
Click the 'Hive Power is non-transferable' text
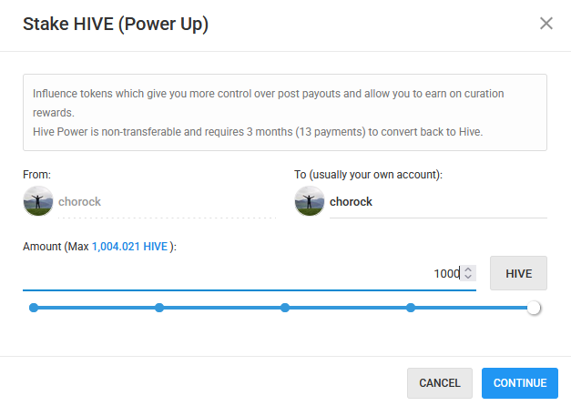pos(258,132)
